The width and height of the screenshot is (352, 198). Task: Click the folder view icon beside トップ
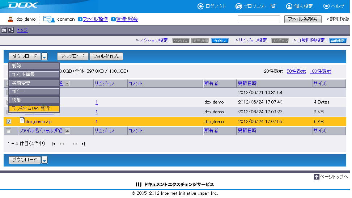[4, 30]
